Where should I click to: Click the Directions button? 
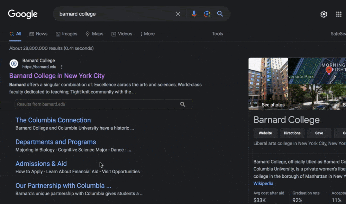(292, 133)
